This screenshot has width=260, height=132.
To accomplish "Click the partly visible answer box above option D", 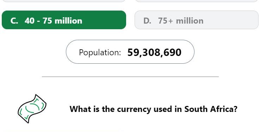I will pyautogui.click(x=197, y=1).
